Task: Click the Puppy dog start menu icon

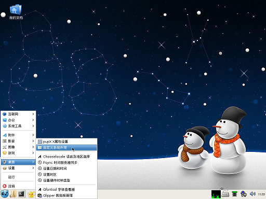Action: point(5,194)
